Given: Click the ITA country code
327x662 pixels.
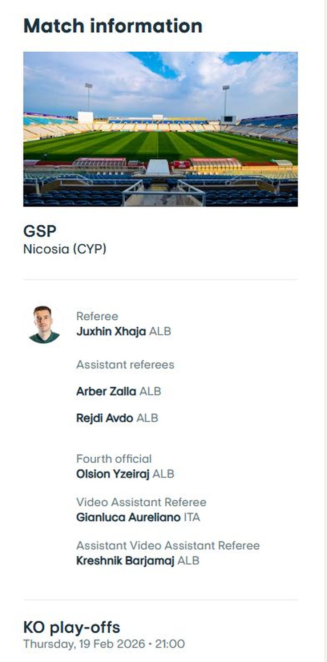Looking at the screenshot, I should (192, 517).
